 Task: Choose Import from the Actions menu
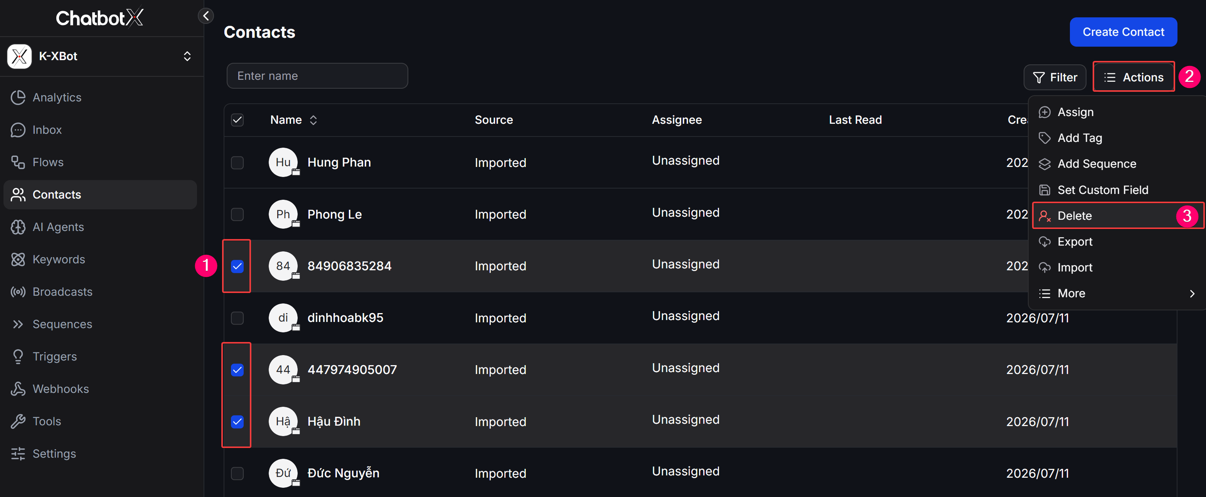[x=1116, y=267]
